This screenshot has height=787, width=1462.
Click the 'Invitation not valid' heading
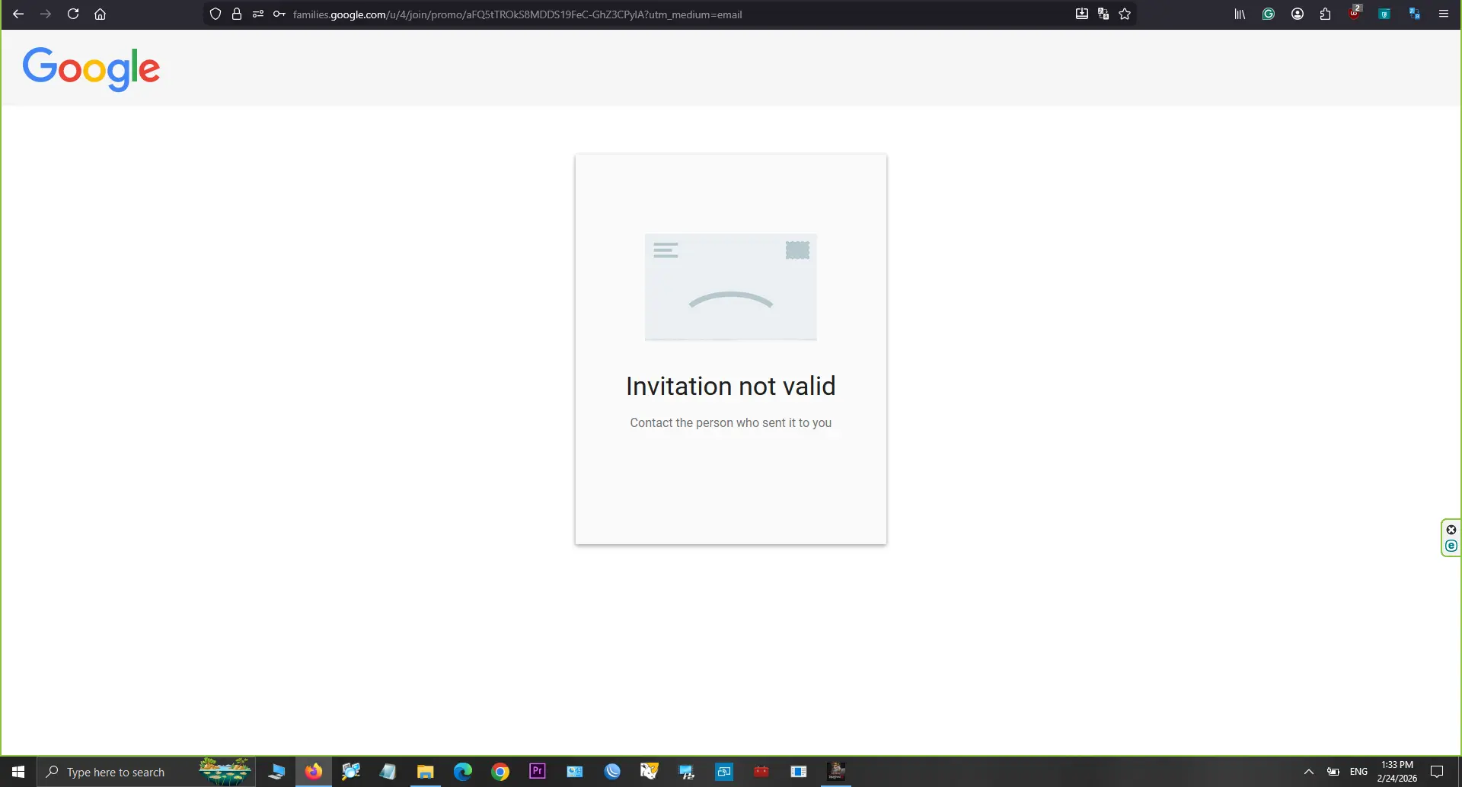(731, 386)
